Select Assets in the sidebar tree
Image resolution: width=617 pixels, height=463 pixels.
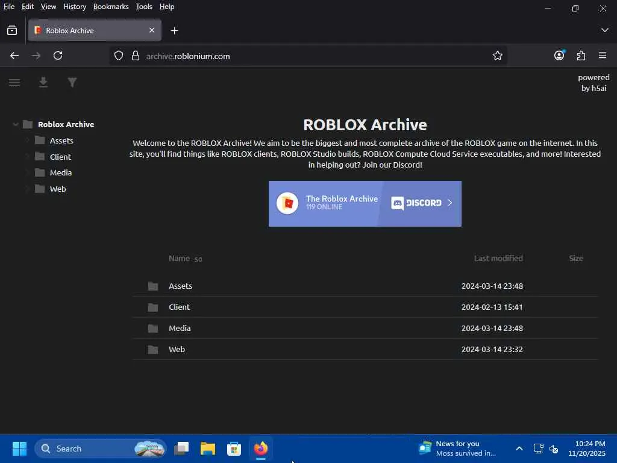62,140
